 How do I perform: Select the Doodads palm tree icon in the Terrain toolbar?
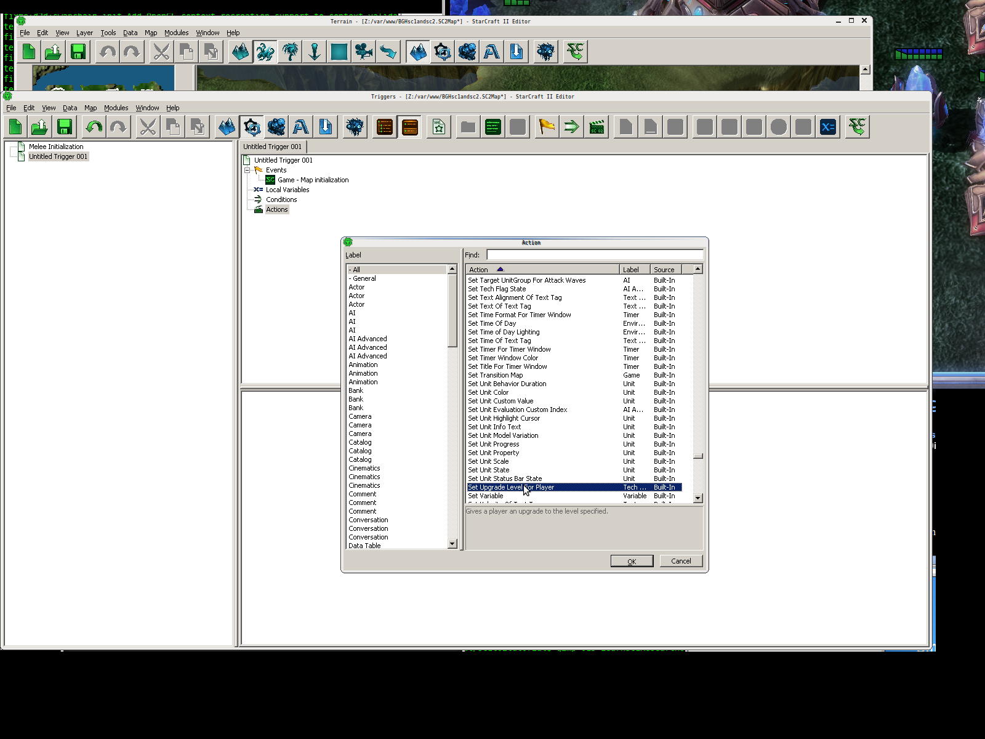tap(290, 52)
